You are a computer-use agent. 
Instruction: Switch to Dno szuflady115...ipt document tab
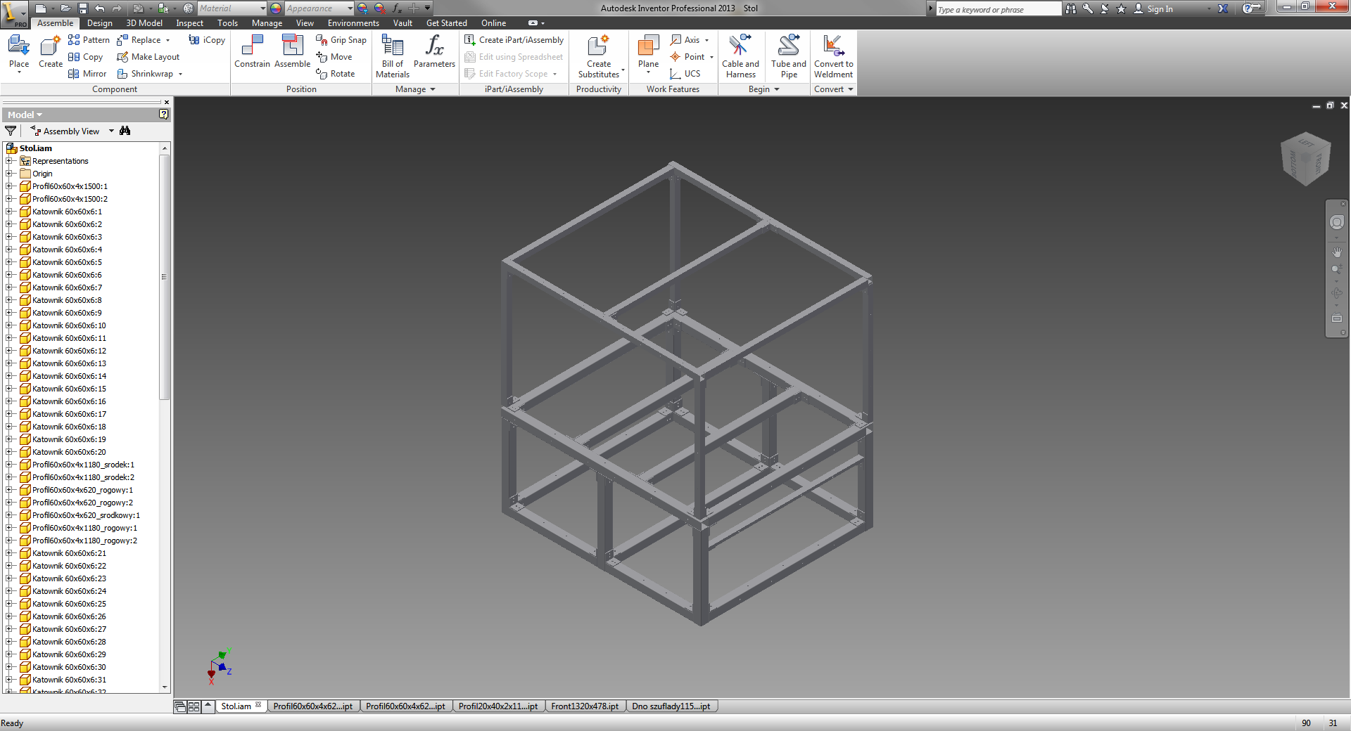tap(671, 706)
